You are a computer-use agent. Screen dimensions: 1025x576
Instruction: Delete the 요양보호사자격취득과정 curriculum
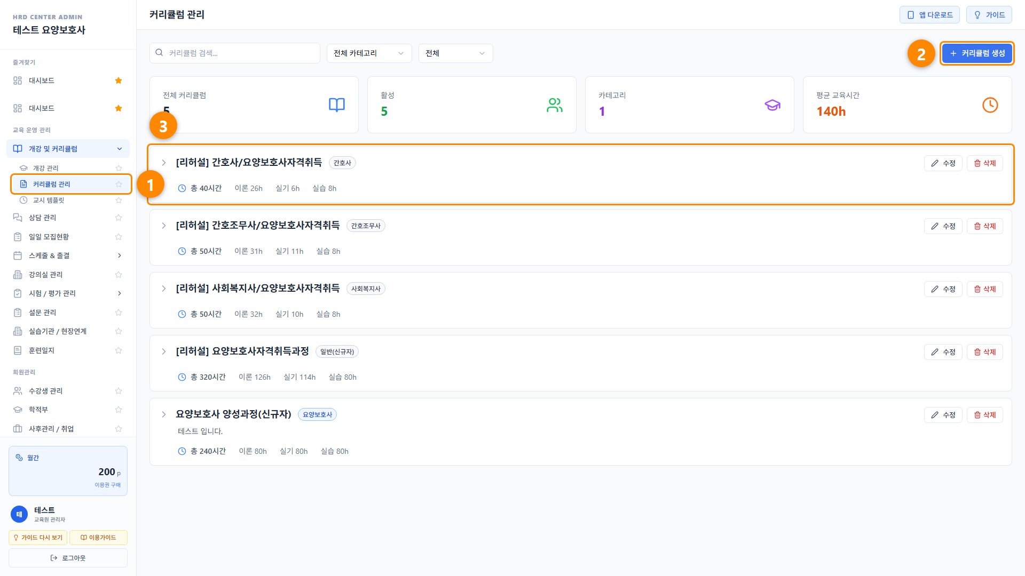pyautogui.click(x=984, y=352)
